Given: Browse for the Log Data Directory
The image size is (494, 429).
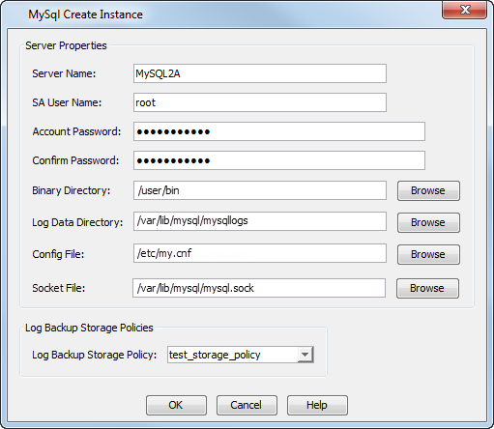Looking at the screenshot, I should point(428,222).
